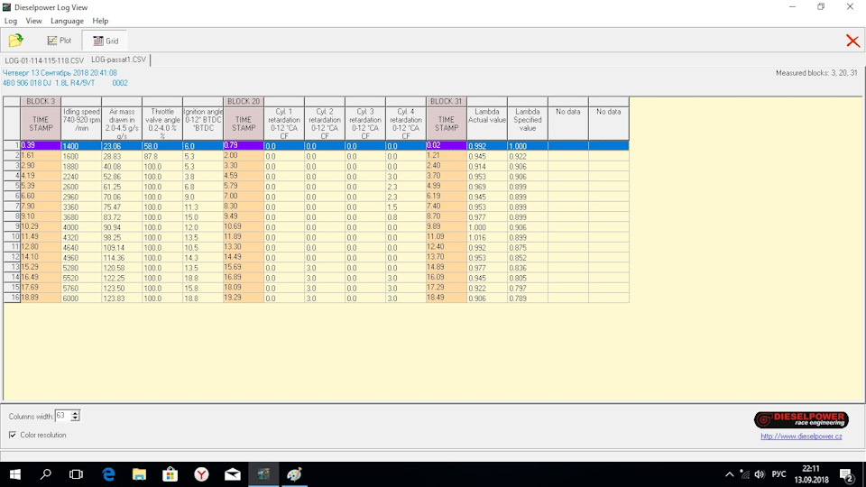The image size is (866, 487).
Task: Open Task View on taskbar
Action: click(x=76, y=474)
